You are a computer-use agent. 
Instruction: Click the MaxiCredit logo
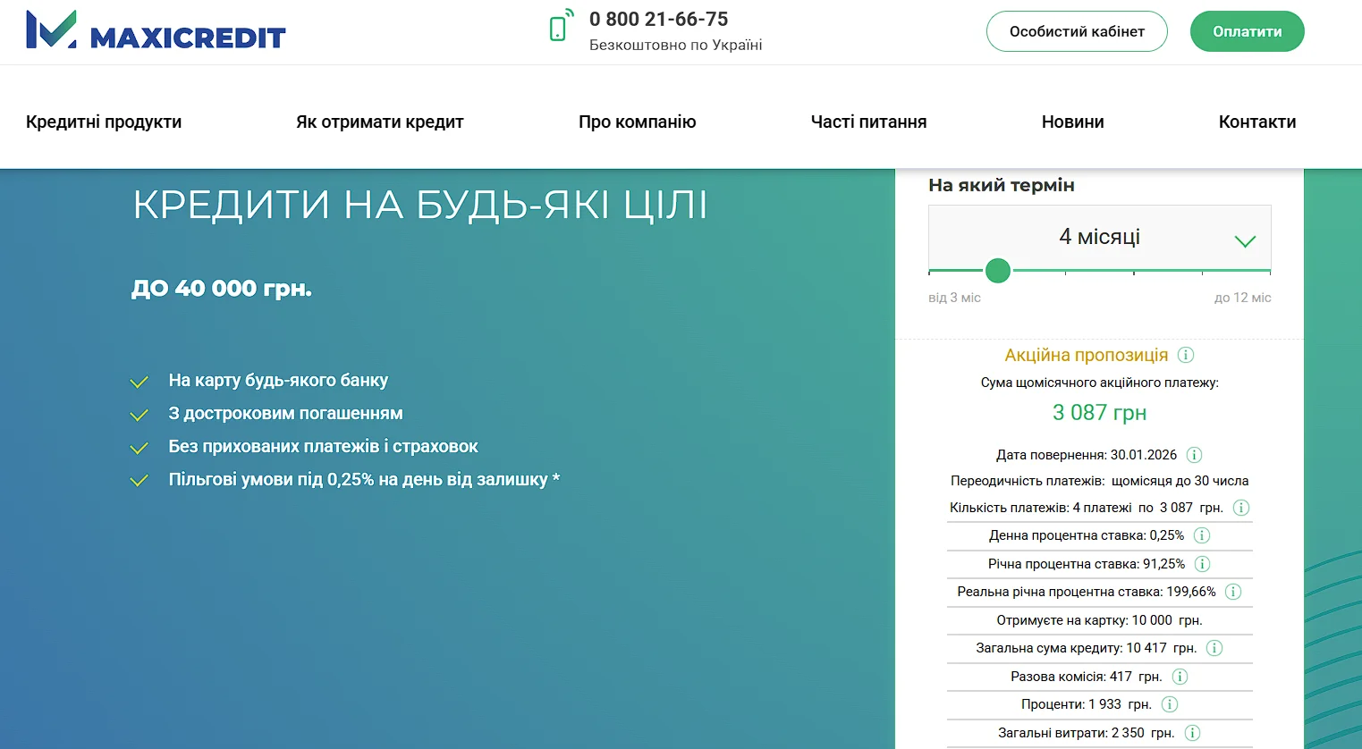coord(156,30)
